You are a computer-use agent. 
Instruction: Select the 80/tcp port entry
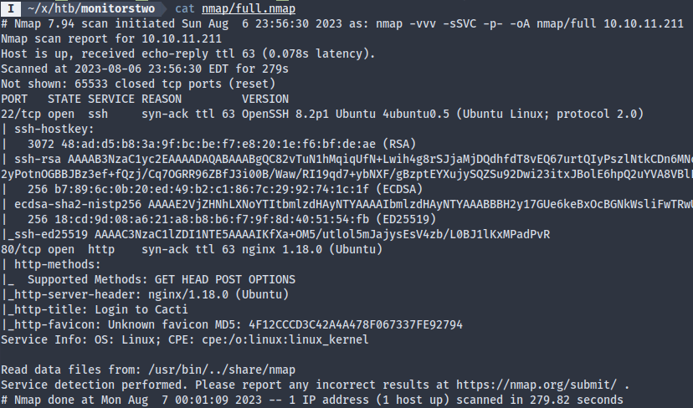click(x=19, y=249)
